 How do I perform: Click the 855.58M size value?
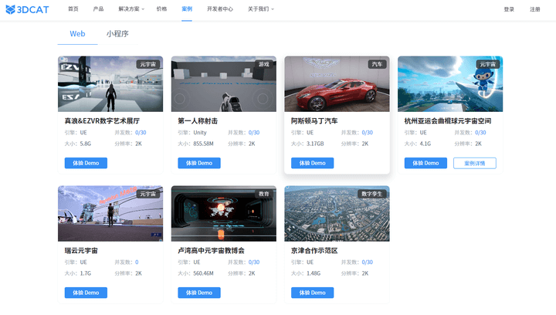[x=204, y=144]
